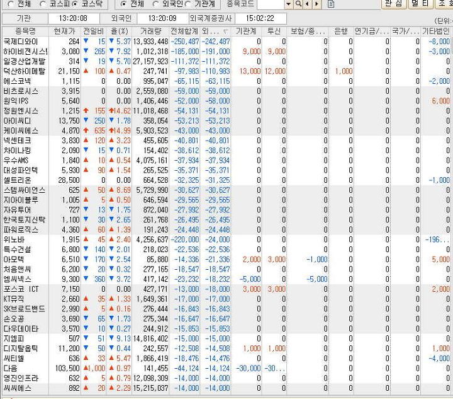Viewport: 453px width, 399px height.
Task: Select the 일경산업개발 stock row name
Action: click(25, 61)
